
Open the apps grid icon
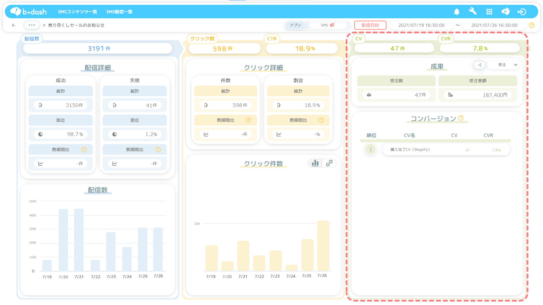click(489, 12)
